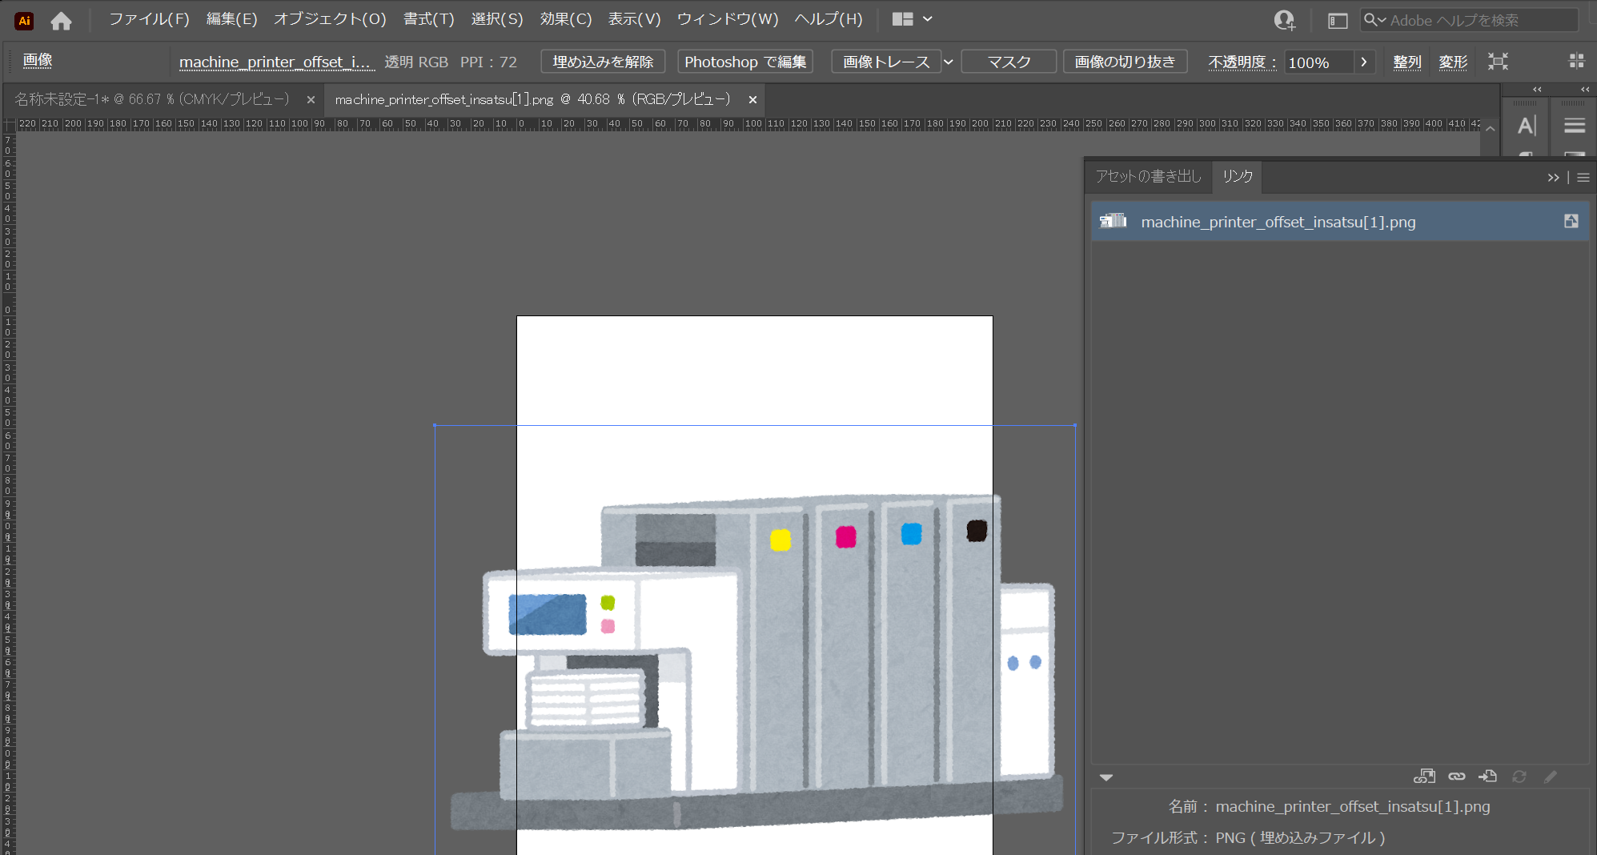Image resolution: width=1597 pixels, height=855 pixels.
Task: Click the isolate selected object icon
Action: click(1498, 62)
